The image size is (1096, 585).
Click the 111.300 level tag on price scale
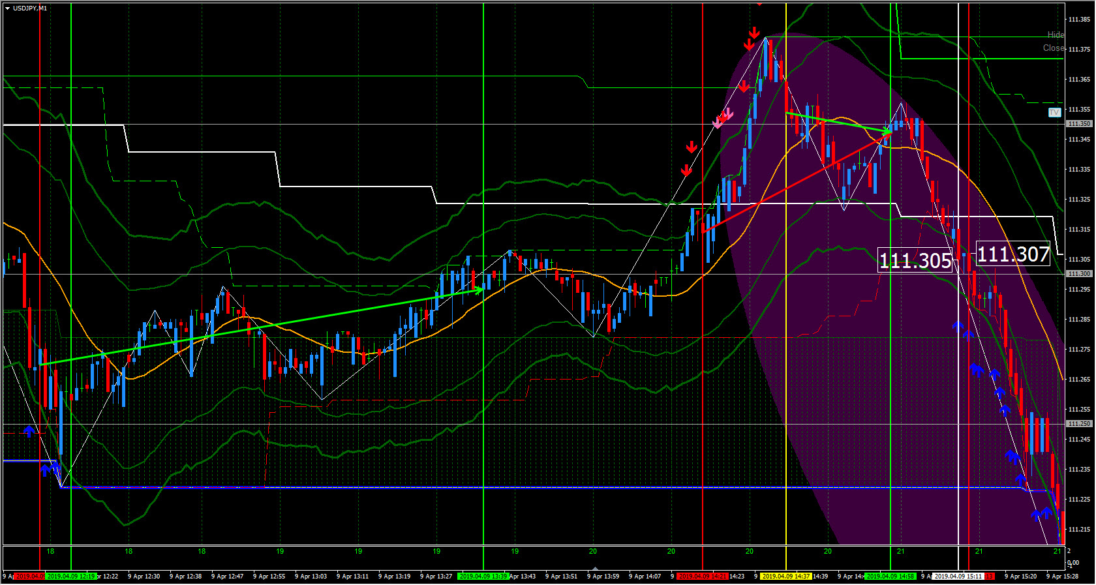(1079, 274)
